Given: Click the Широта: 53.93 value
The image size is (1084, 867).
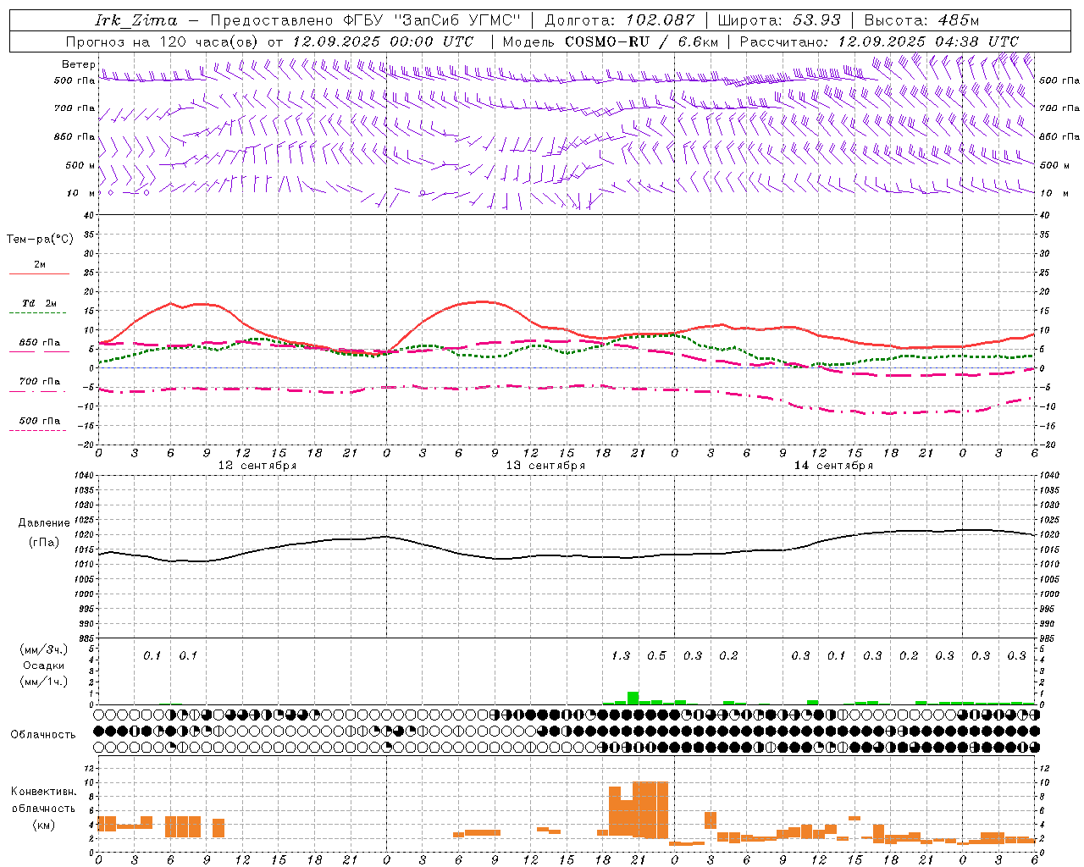Looking at the screenshot, I should [779, 20].
